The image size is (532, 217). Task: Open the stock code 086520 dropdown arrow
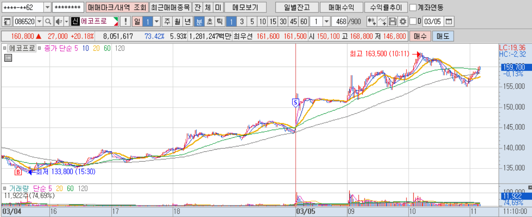39,22
